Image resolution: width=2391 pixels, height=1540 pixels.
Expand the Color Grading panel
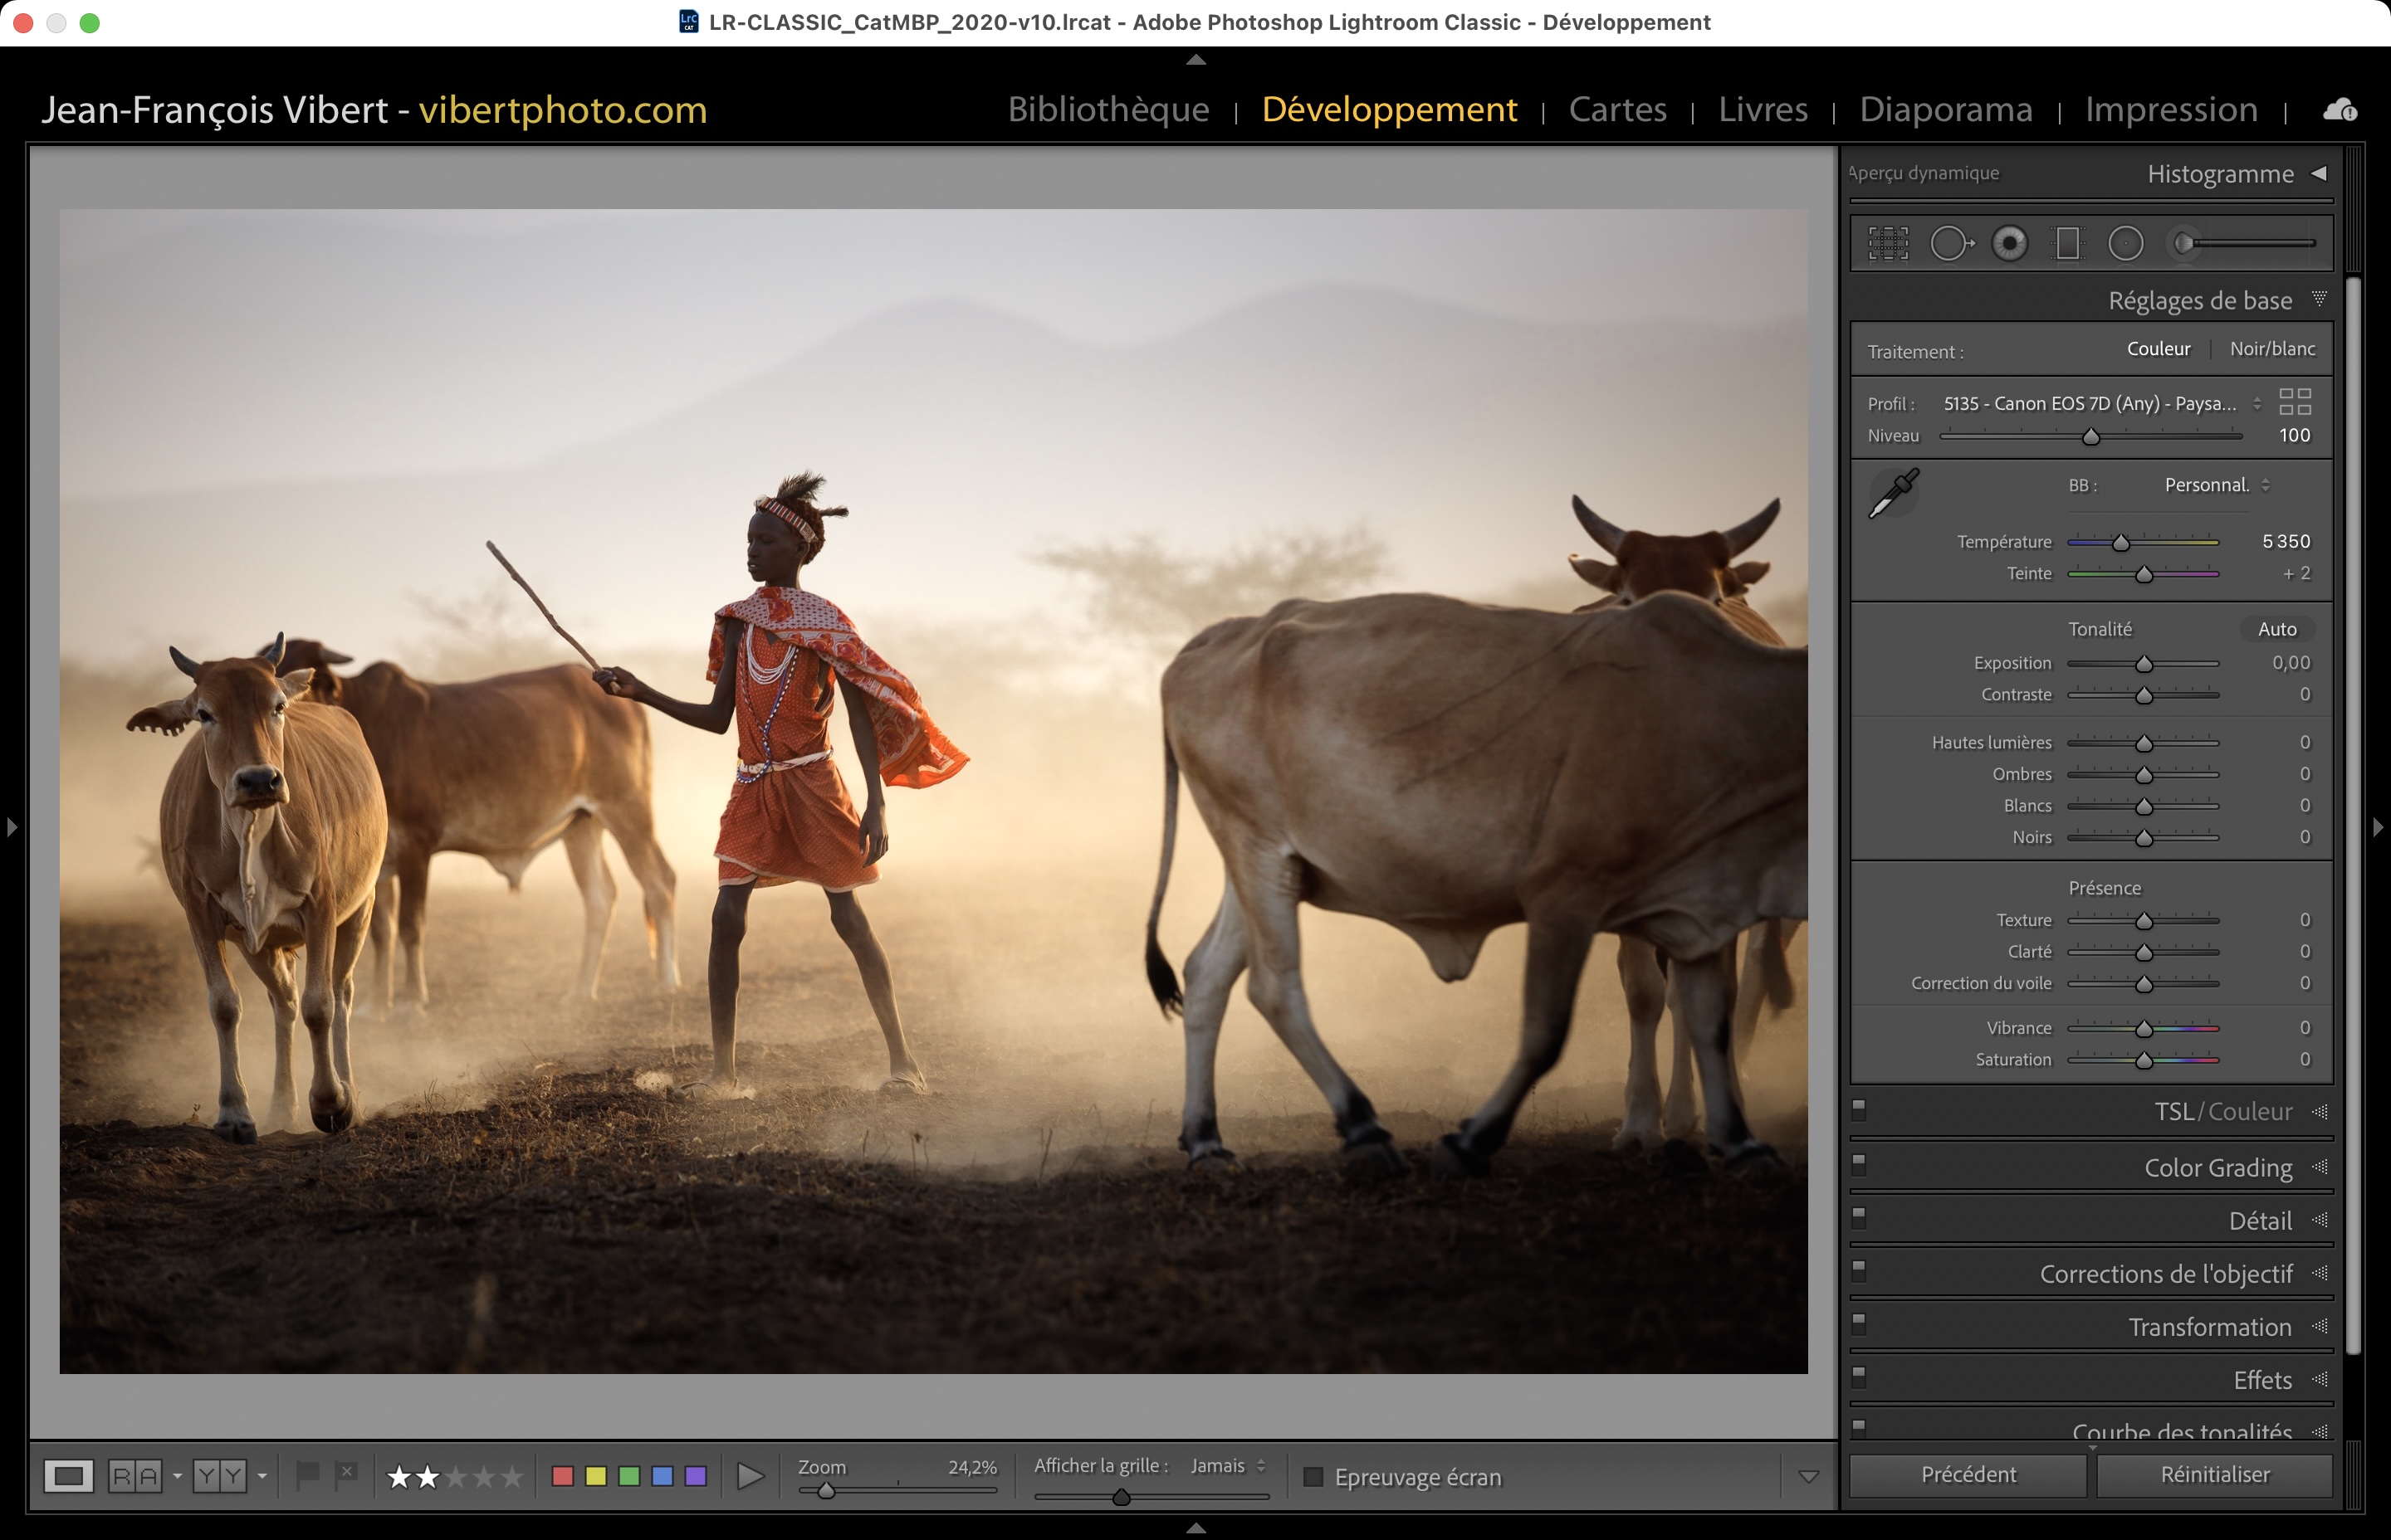(2218, 1168)
